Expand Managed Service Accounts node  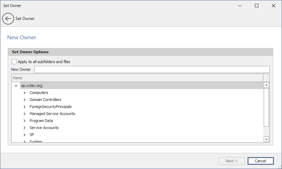pyautogui.click(x=25, y=114)
